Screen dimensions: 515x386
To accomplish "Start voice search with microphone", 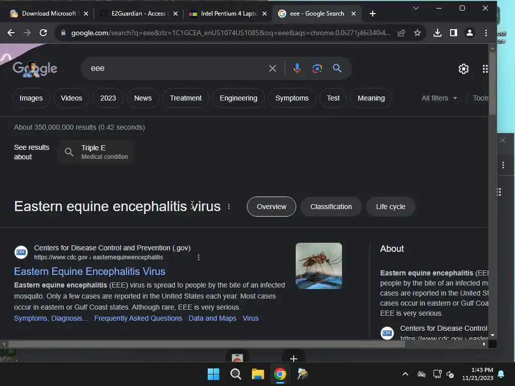I will (297, 68).
